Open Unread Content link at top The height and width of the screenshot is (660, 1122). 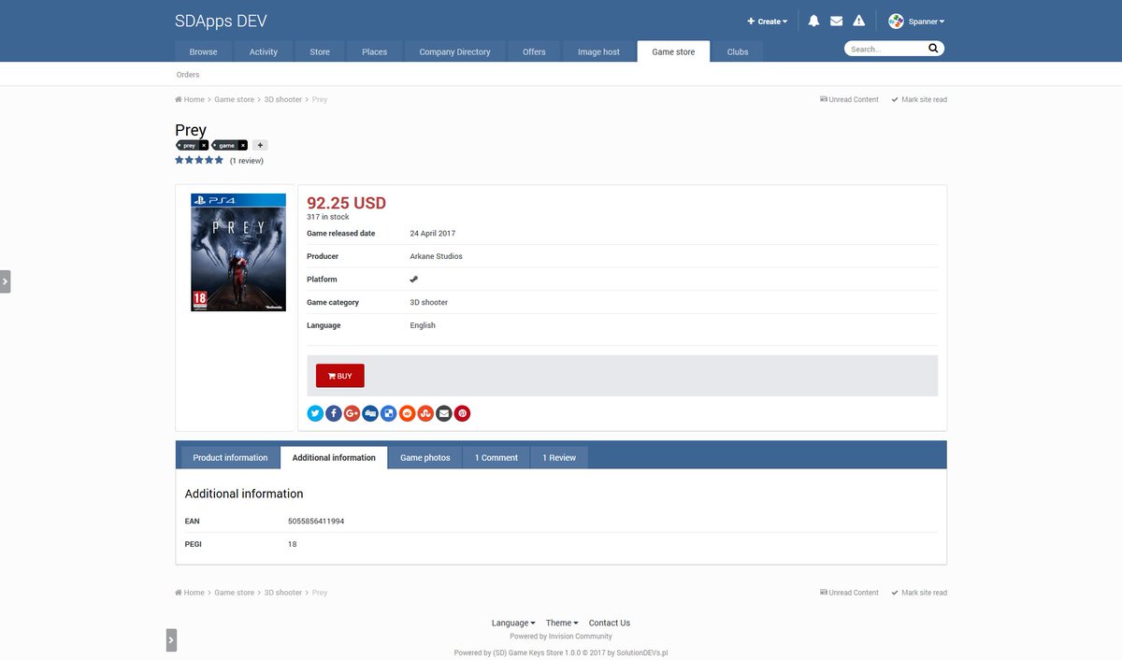click(849, 99)
